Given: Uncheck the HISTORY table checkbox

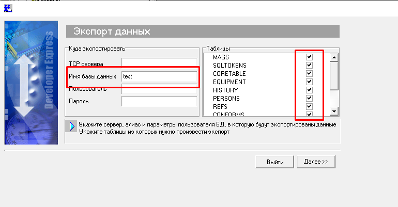Looking at the screenshot, I should (310, 90).
